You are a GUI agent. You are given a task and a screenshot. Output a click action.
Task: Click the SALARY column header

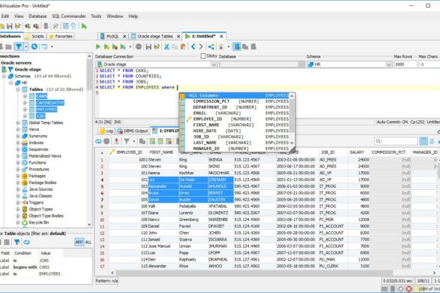tap(357, 153)
